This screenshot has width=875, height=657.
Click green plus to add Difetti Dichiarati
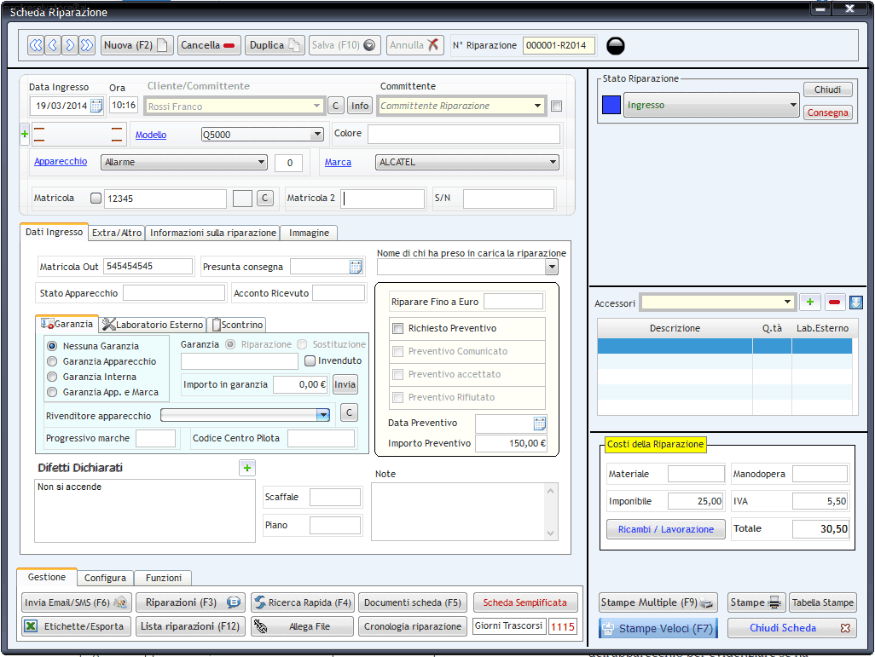click(246, 468)
